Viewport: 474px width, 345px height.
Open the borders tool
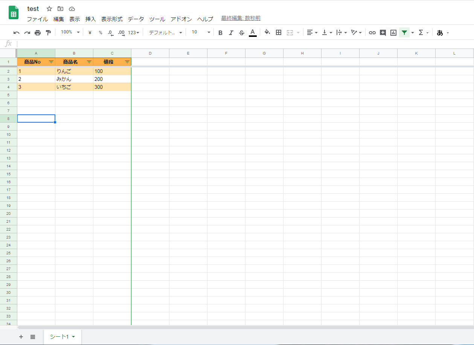[x=279, y=32]
